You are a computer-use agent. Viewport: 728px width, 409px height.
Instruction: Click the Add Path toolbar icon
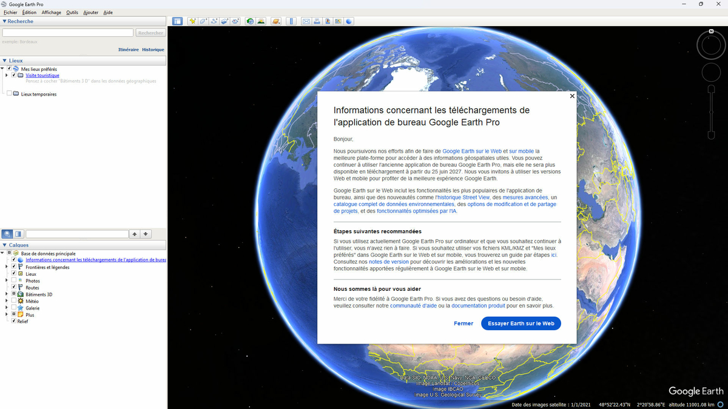click(x=214, y=21)
